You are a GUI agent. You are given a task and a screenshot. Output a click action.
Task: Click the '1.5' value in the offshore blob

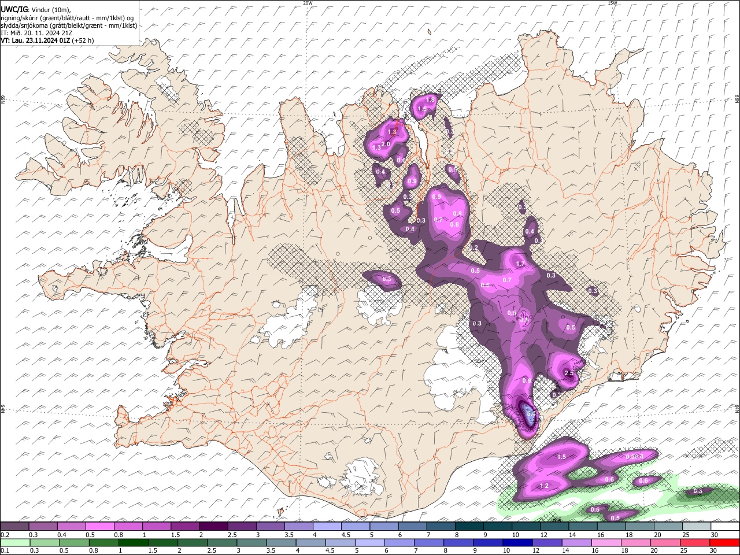[561, 457]
